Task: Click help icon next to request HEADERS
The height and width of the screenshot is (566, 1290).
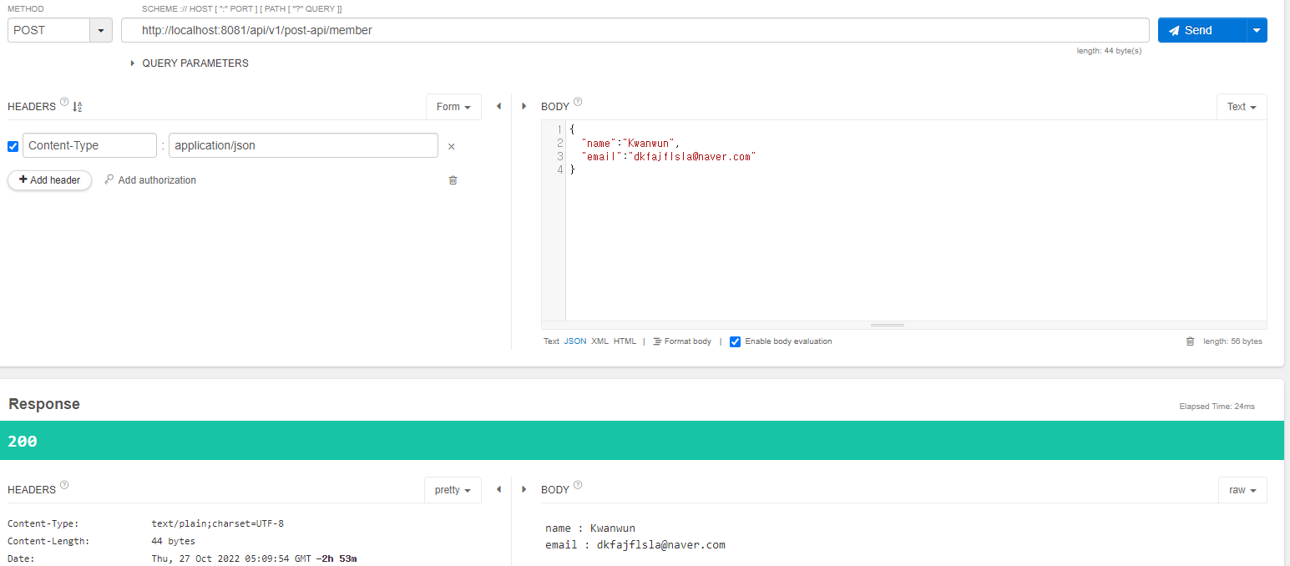Action: click(64, 104)
